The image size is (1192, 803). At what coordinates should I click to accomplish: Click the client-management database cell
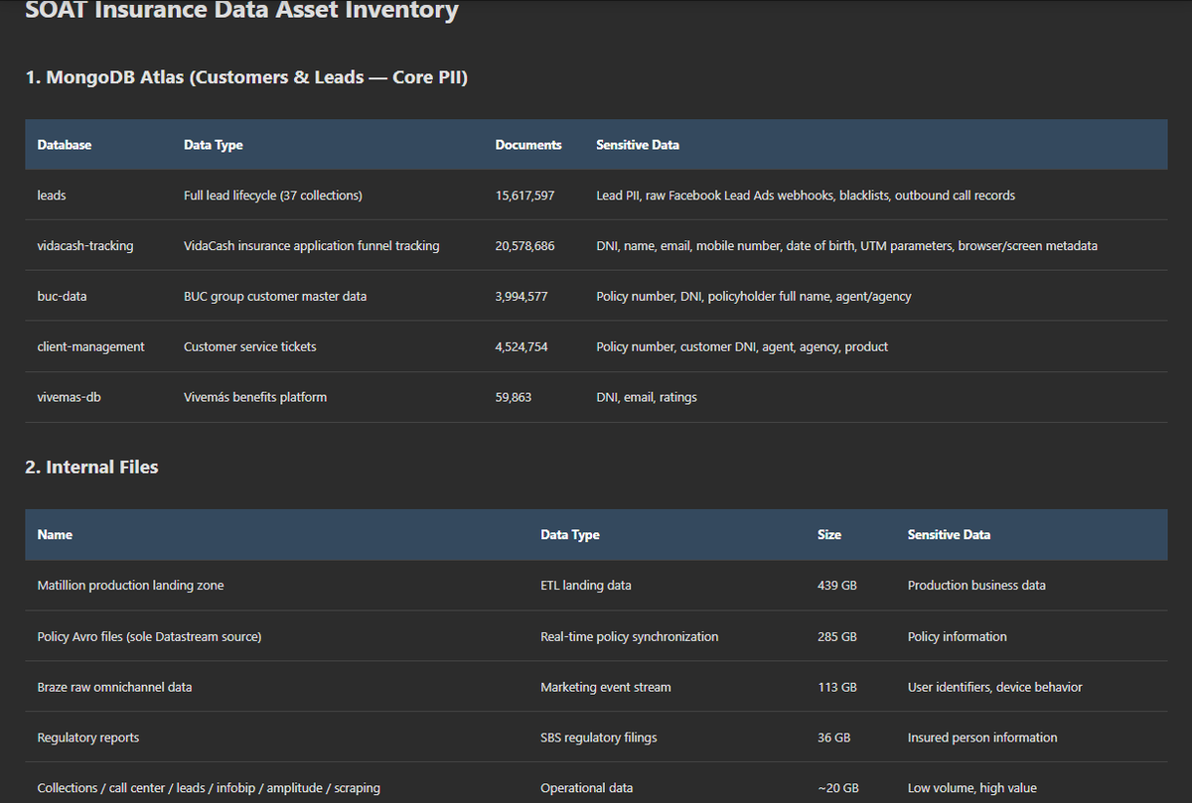tap(91, 346)
